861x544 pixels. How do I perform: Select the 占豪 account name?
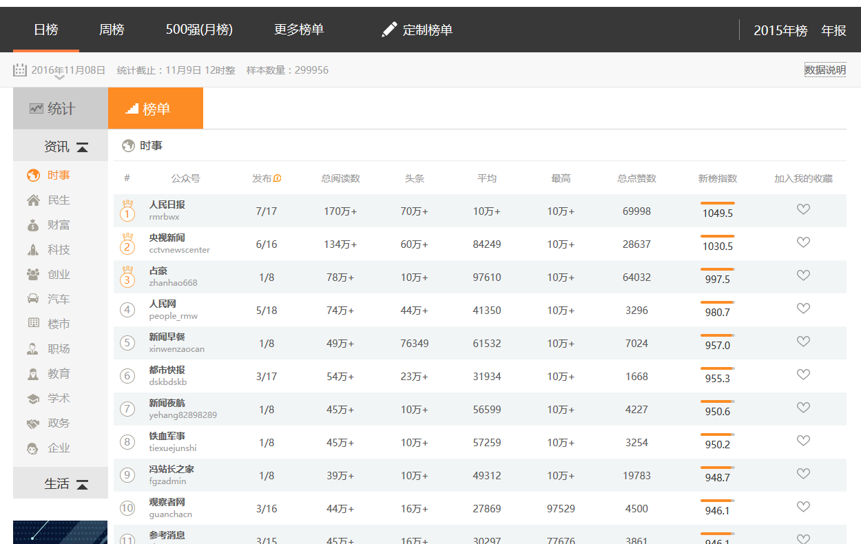pyautogui.click(x=158, y=271)
